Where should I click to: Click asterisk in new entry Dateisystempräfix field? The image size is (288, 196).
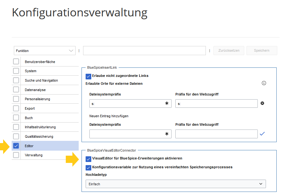coord(167,134)
